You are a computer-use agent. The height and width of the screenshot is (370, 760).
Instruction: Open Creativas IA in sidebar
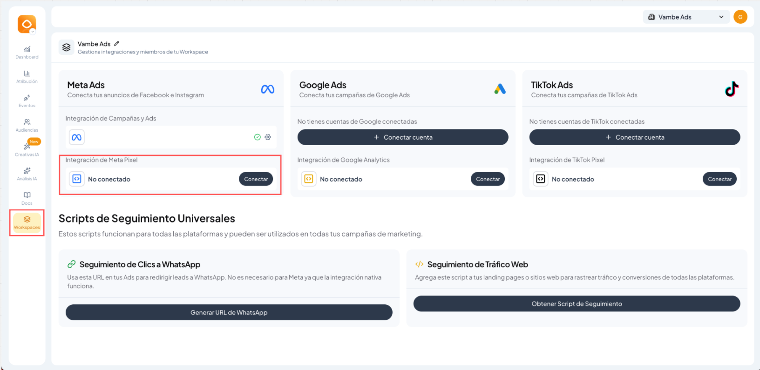pyautogui.click(x=27, y=149)
